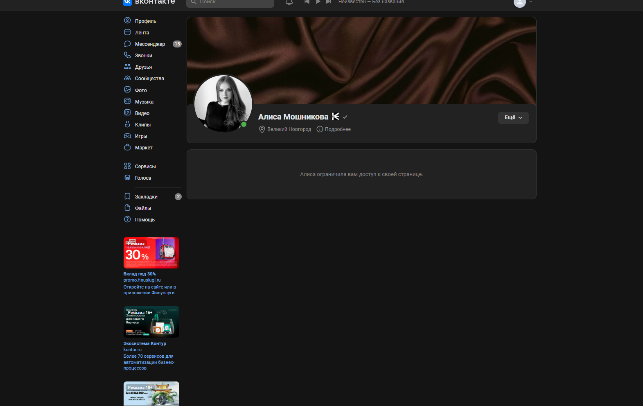Play the current audio track
The height and width of the screenshot is (406, 643).
point(318,2)
